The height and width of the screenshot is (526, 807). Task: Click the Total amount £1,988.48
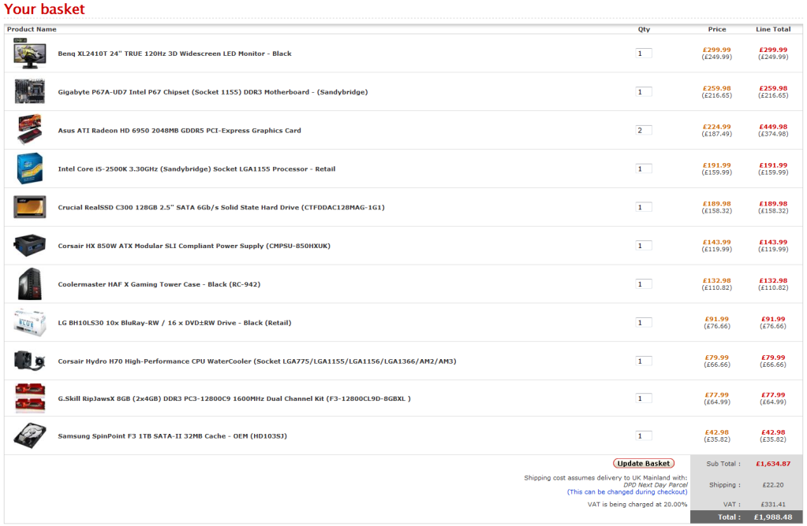(773, 517)
